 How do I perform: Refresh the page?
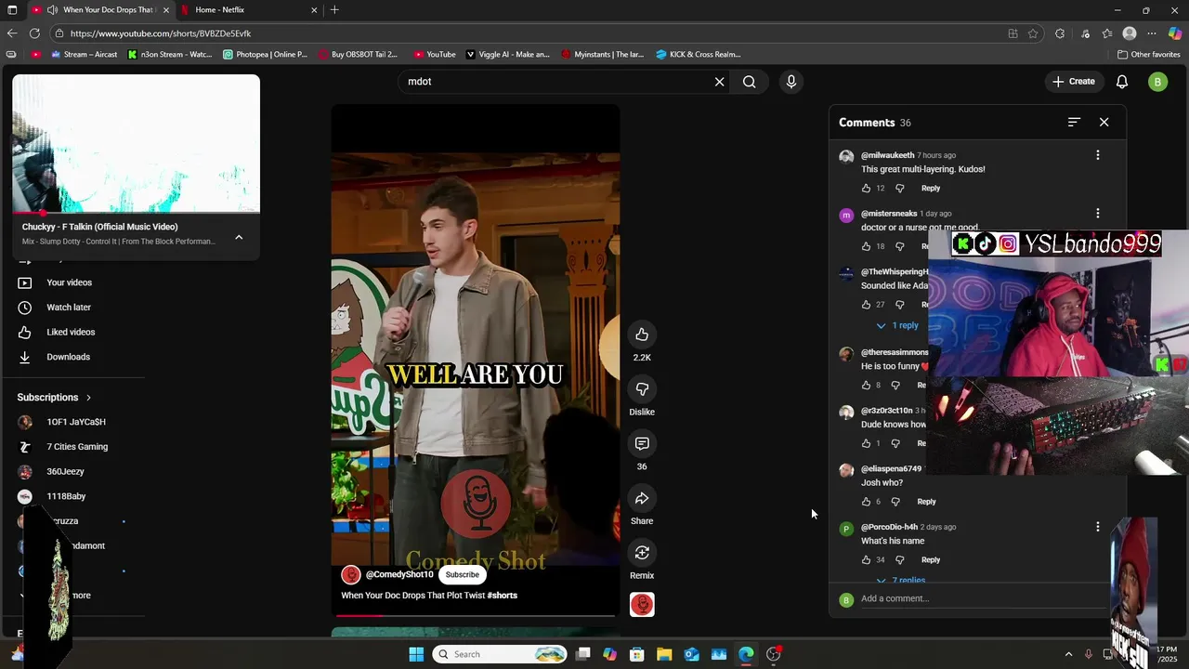point(34,33)
